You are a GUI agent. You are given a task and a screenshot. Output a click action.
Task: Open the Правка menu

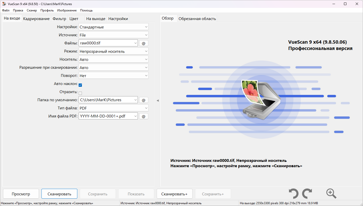point(18,10)
